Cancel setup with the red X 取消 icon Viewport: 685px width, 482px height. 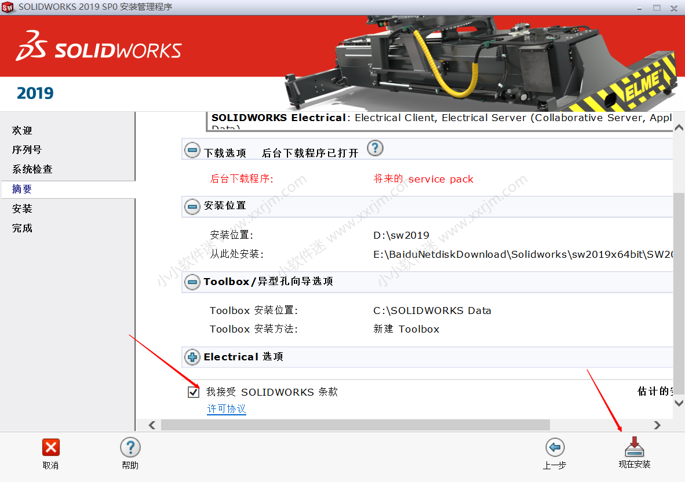click(50, 447)
